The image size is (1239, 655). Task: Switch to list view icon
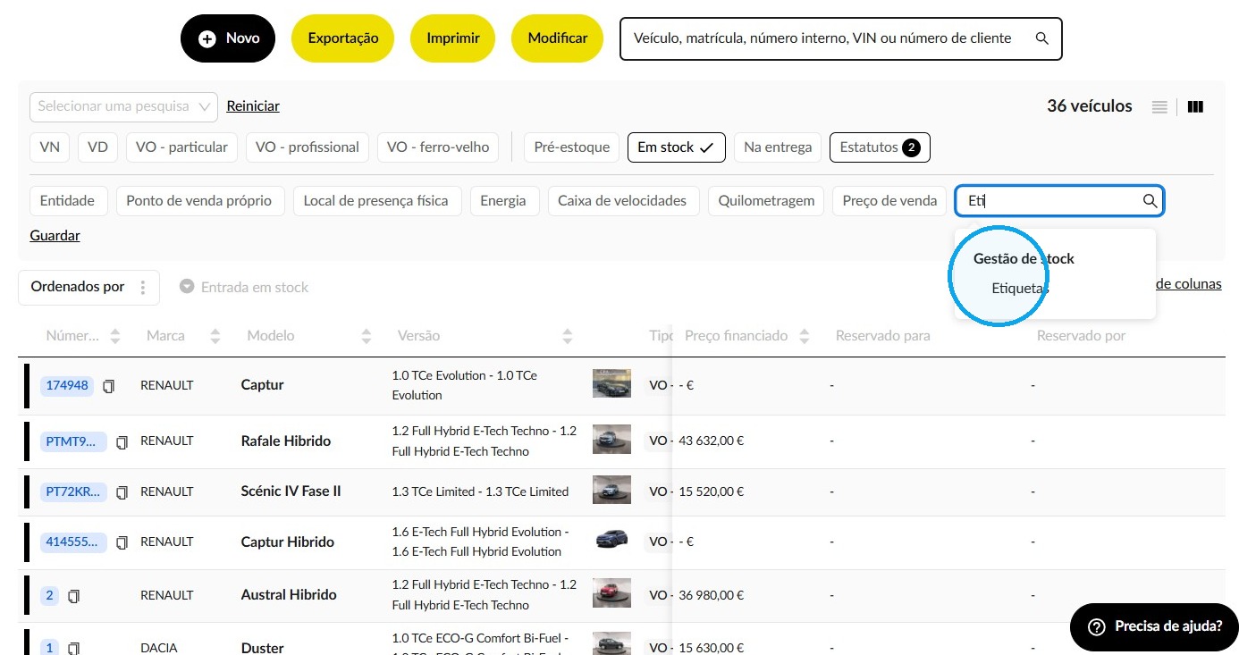pos(1159,107)
